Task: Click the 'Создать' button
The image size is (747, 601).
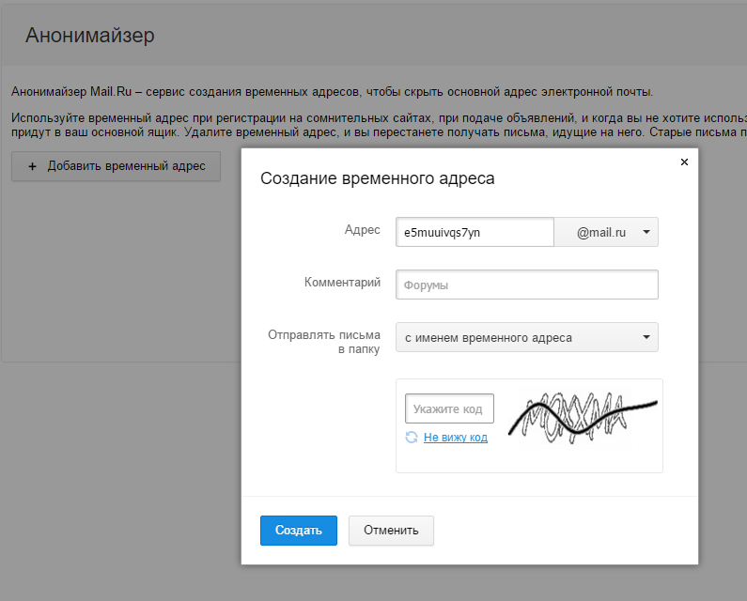Action: pos(298,530)
